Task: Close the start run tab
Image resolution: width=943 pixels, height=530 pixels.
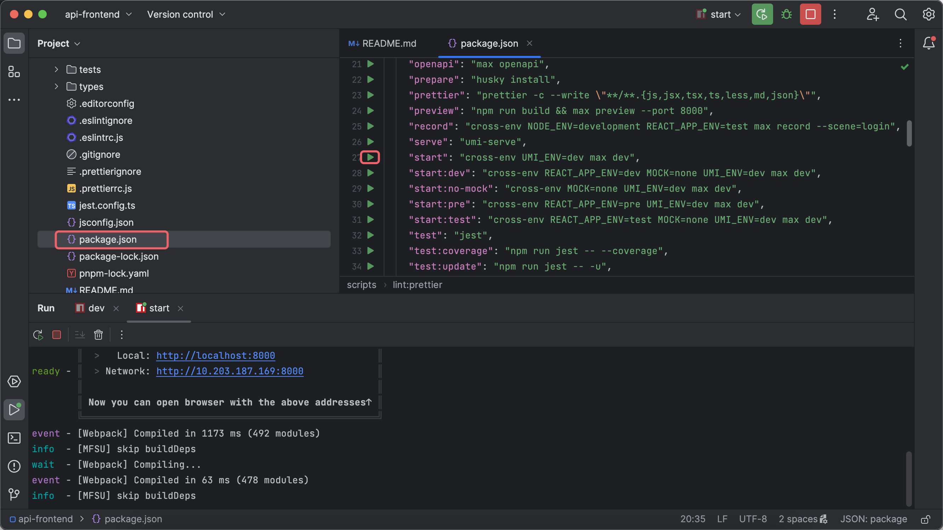Action: (x=181, y=309)
